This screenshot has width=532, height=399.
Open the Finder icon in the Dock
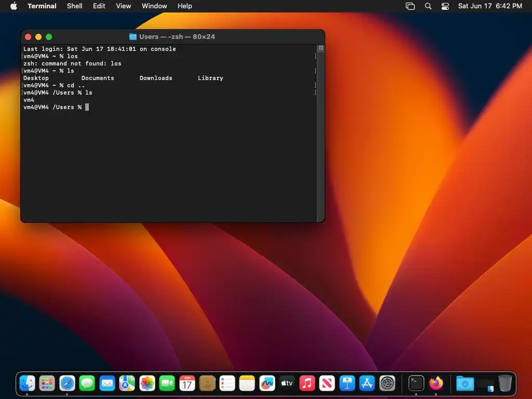[x=27, y=383]
